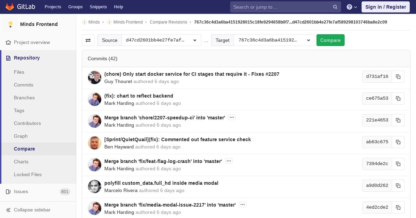Click the revision range breadcrumb 767c36c4...d47cd260

point(291,22)
